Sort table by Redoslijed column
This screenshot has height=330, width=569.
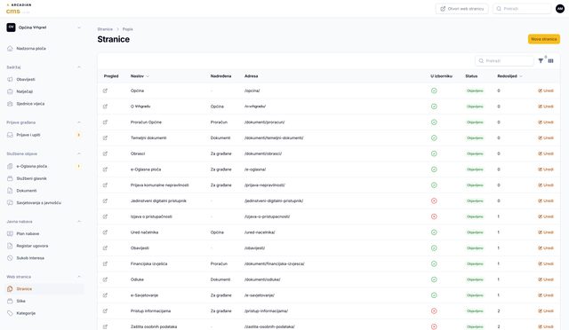509,76
